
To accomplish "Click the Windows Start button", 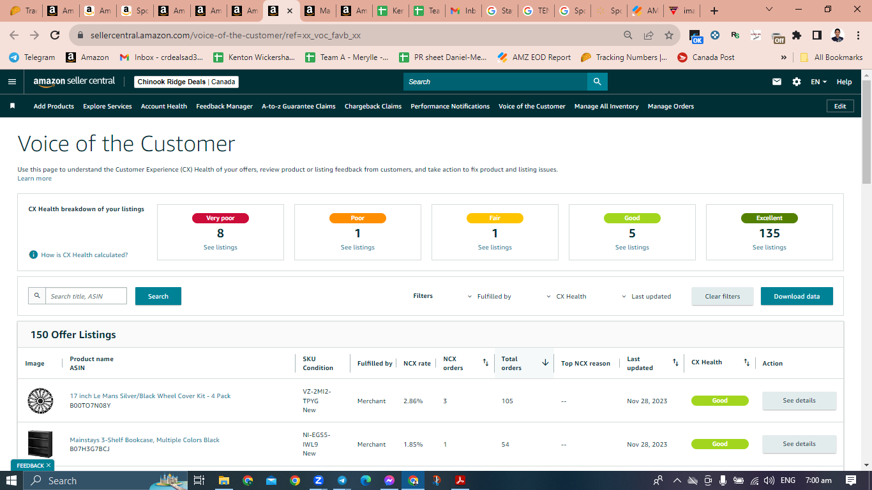I will coord(12,480).
